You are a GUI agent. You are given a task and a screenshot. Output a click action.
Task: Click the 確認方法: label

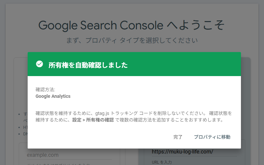click(45, 90)
